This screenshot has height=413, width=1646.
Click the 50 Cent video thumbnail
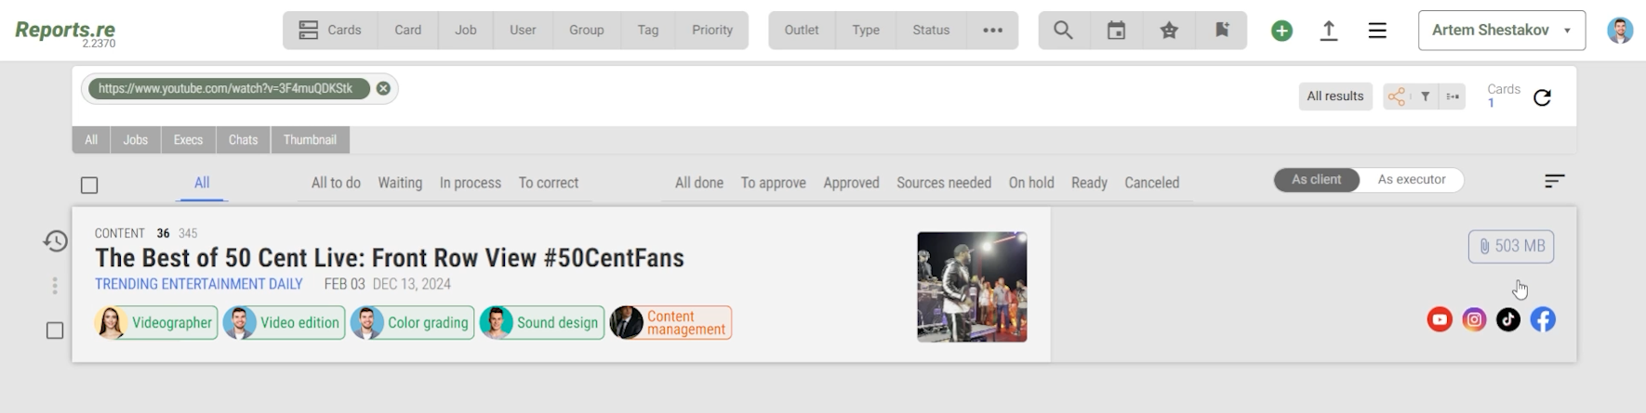(x=972, y=287)
